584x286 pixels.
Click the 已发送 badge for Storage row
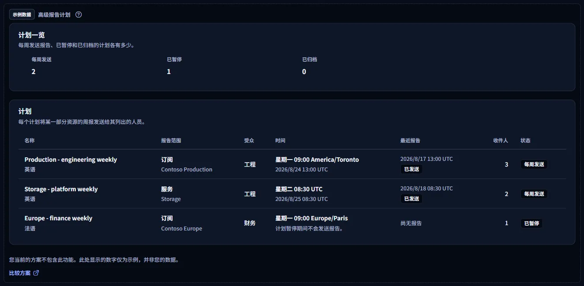pyautogui.click(x=411, y=198)
